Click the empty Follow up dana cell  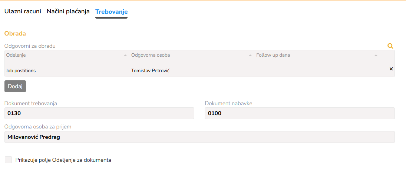coord(315,70)
